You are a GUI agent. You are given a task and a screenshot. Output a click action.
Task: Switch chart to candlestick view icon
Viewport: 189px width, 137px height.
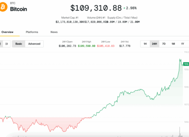[x=7, y=44]
